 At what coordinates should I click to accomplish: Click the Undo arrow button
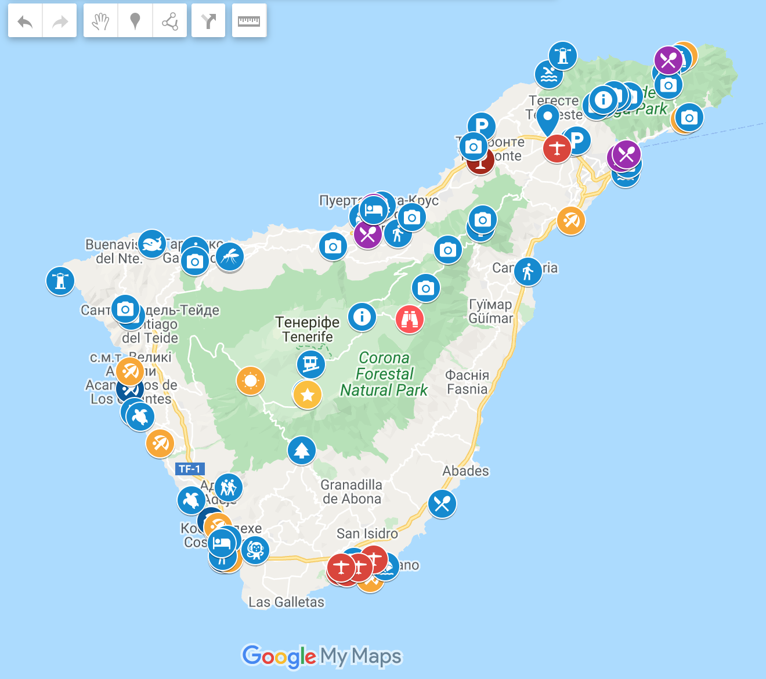point(25,21)
